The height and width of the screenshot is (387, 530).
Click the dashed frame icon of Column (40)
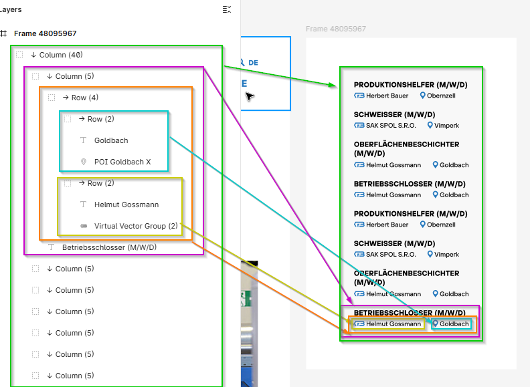19,55
